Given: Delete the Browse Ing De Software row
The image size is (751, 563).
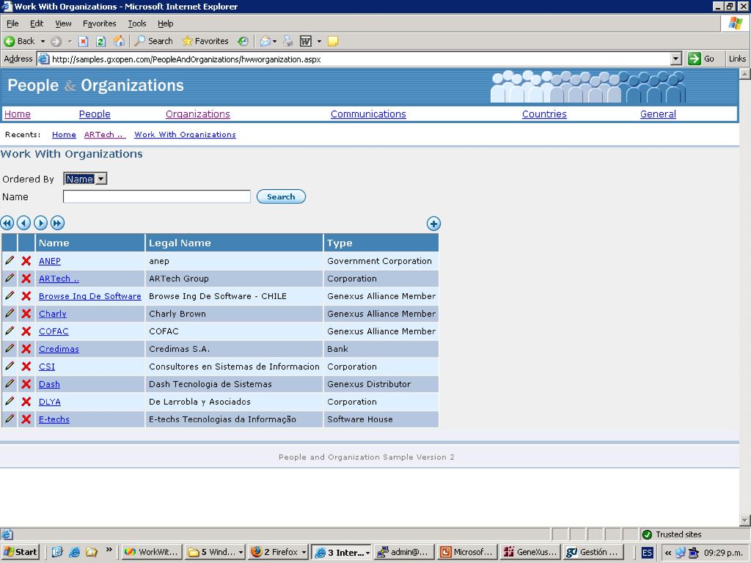Looking at the screenshot, I should click(26, 296).
